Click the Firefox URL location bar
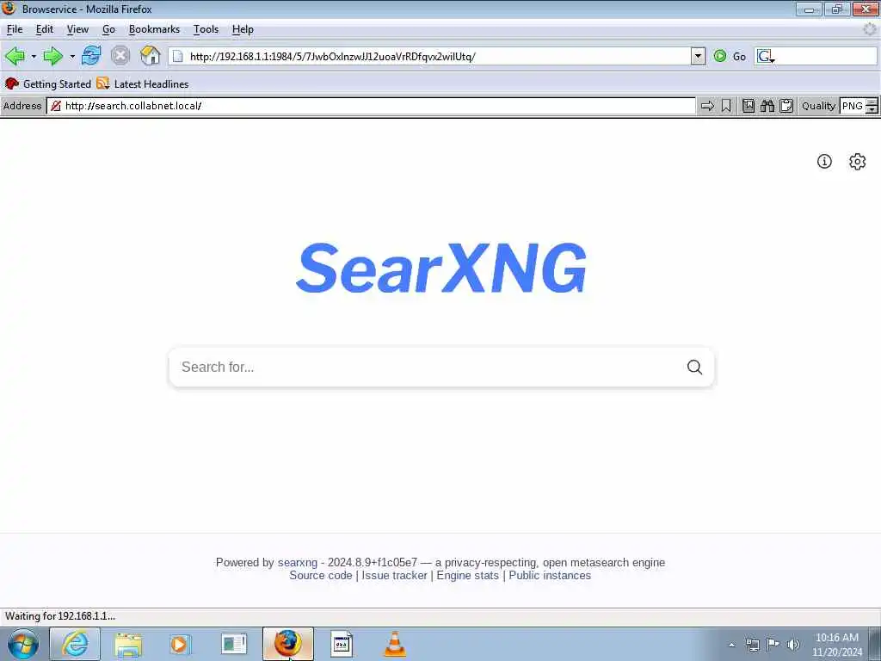The height and width of the screenshot is (661, 881). 430,56
